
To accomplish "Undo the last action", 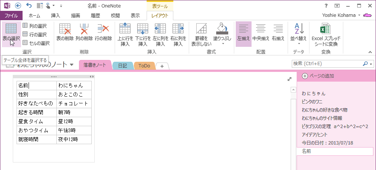I will click(x=29, y=6).
